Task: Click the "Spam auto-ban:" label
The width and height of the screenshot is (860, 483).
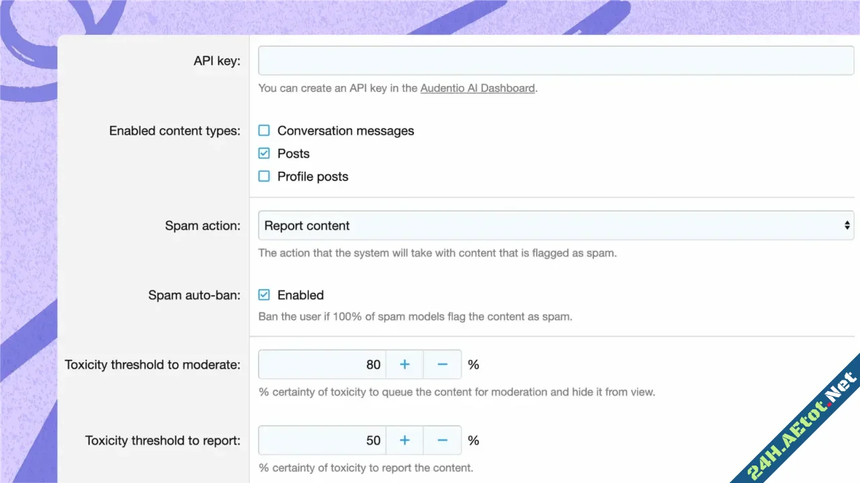Action: (x=194, y=295)
